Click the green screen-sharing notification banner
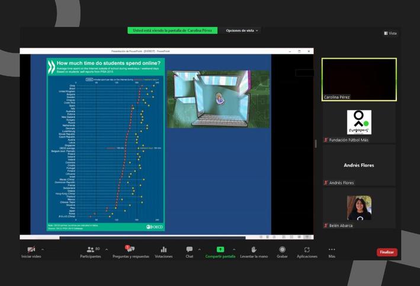The width and height of the screenshot is (420, 286). point(172,30)
